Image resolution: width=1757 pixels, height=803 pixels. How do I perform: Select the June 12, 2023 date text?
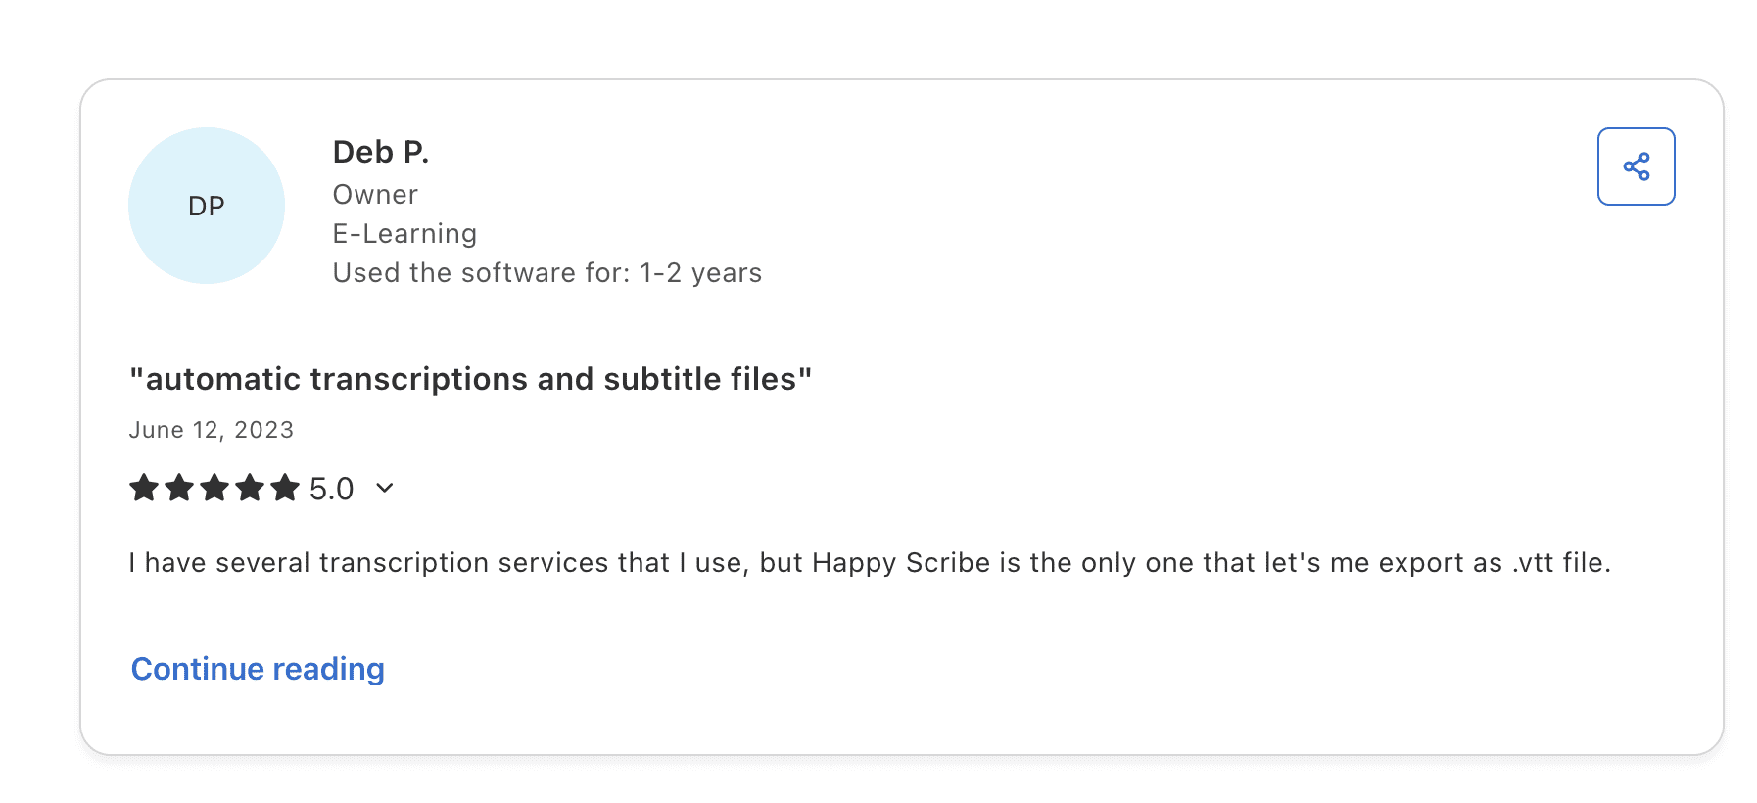[212, 429]
